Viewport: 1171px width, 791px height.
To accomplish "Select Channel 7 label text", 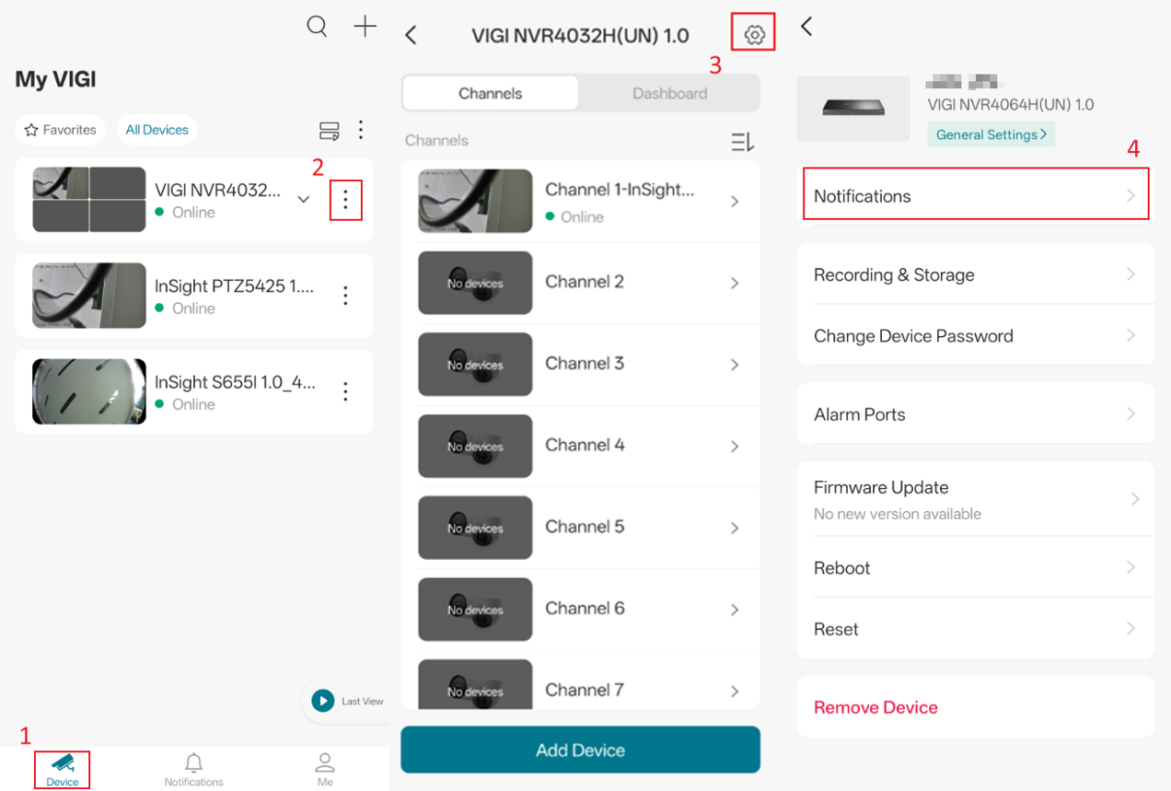I will (585, 690).
